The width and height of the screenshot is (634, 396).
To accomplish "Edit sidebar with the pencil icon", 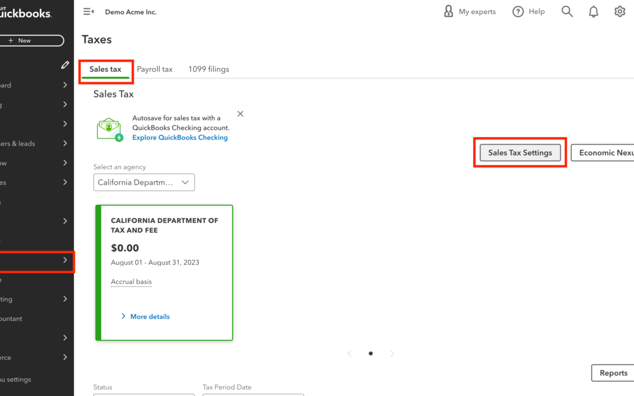I will click(65, 65).
